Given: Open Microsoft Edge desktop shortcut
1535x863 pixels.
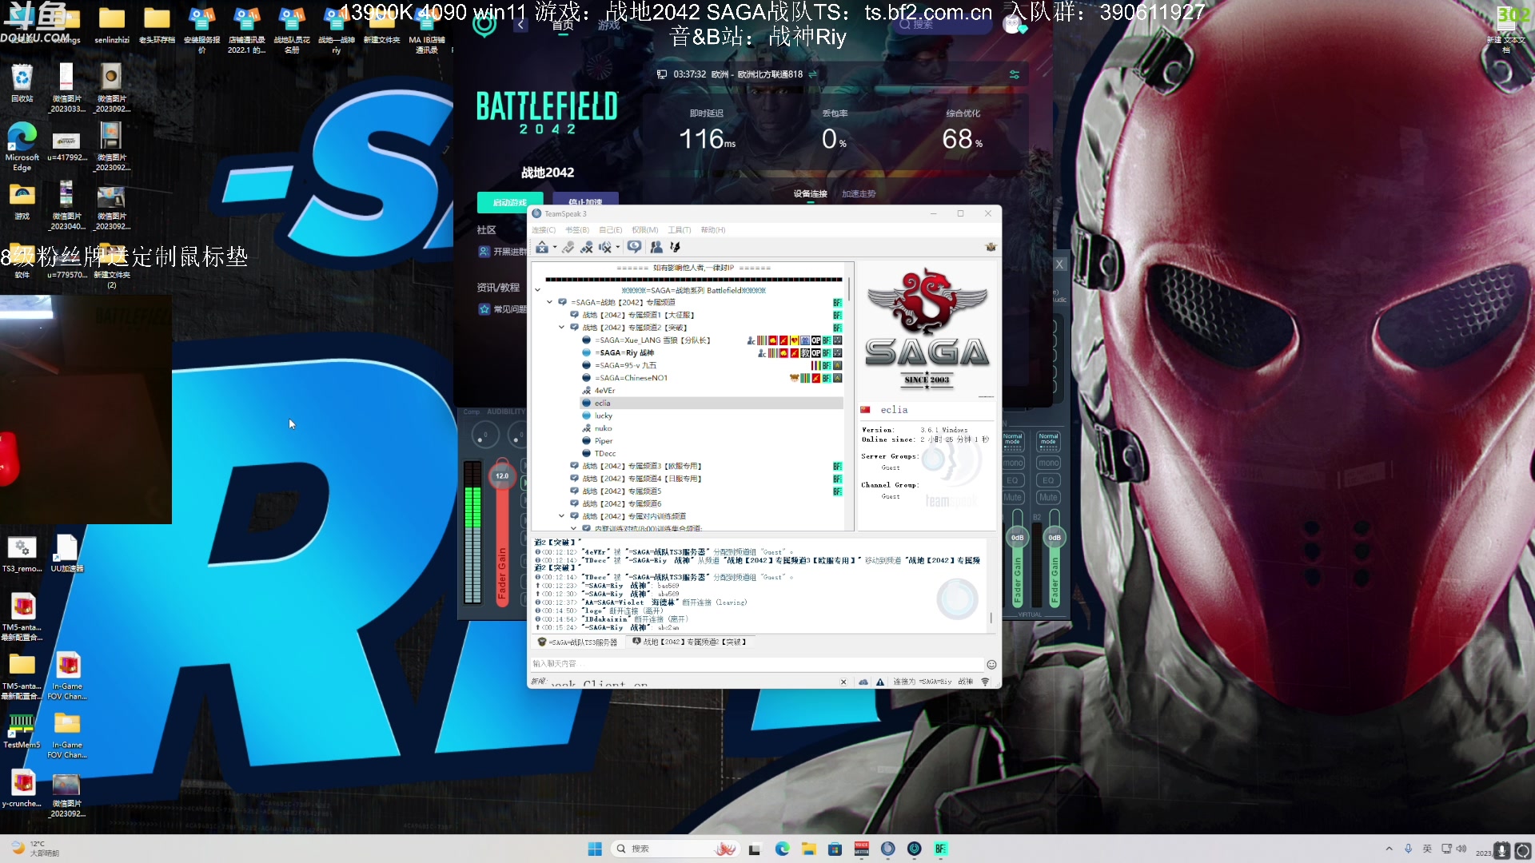Looking at the screenshot, I should click(x=22, y=146).
